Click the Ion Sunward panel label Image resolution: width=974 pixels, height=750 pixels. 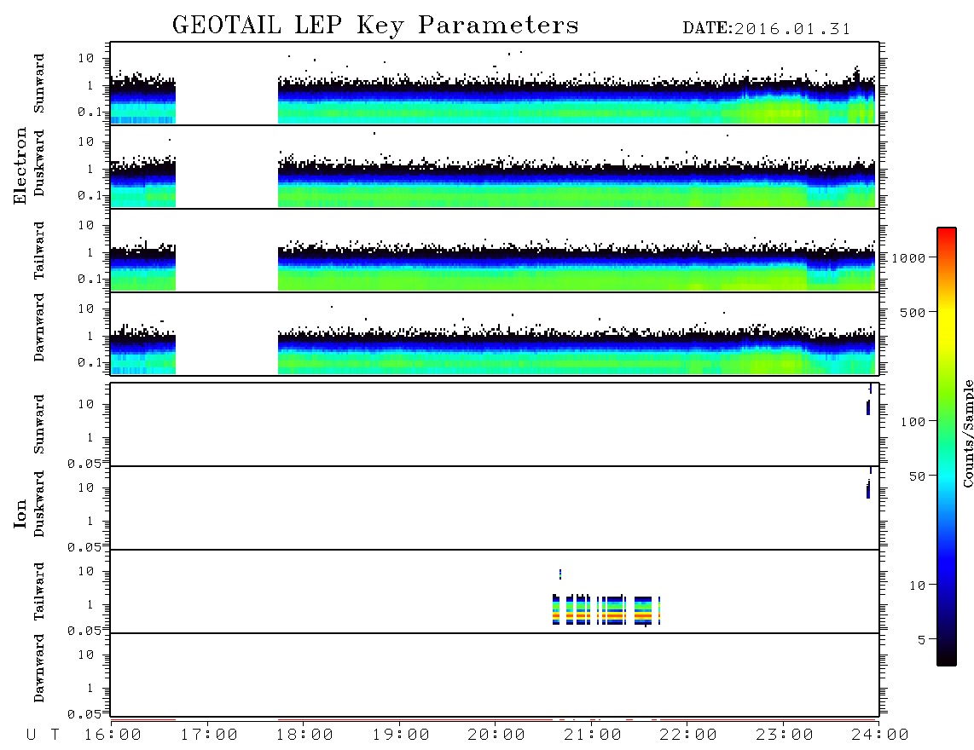tap(38, 424)
